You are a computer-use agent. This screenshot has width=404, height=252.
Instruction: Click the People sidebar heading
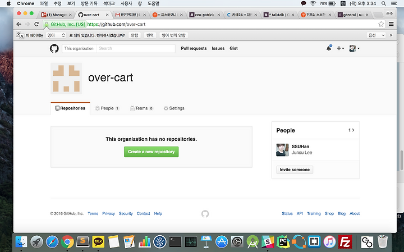[x=286, y=130]
